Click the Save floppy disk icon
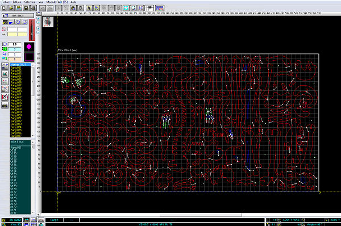 tap(26, 9)
